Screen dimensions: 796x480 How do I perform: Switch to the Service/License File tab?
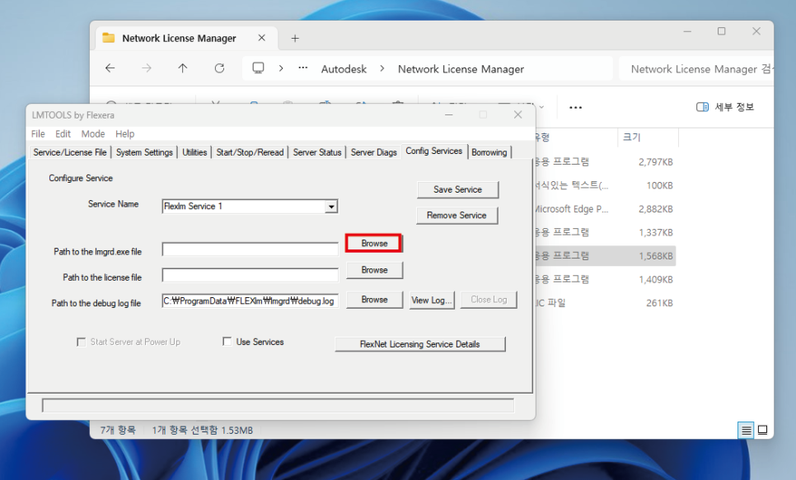point(70,152)
